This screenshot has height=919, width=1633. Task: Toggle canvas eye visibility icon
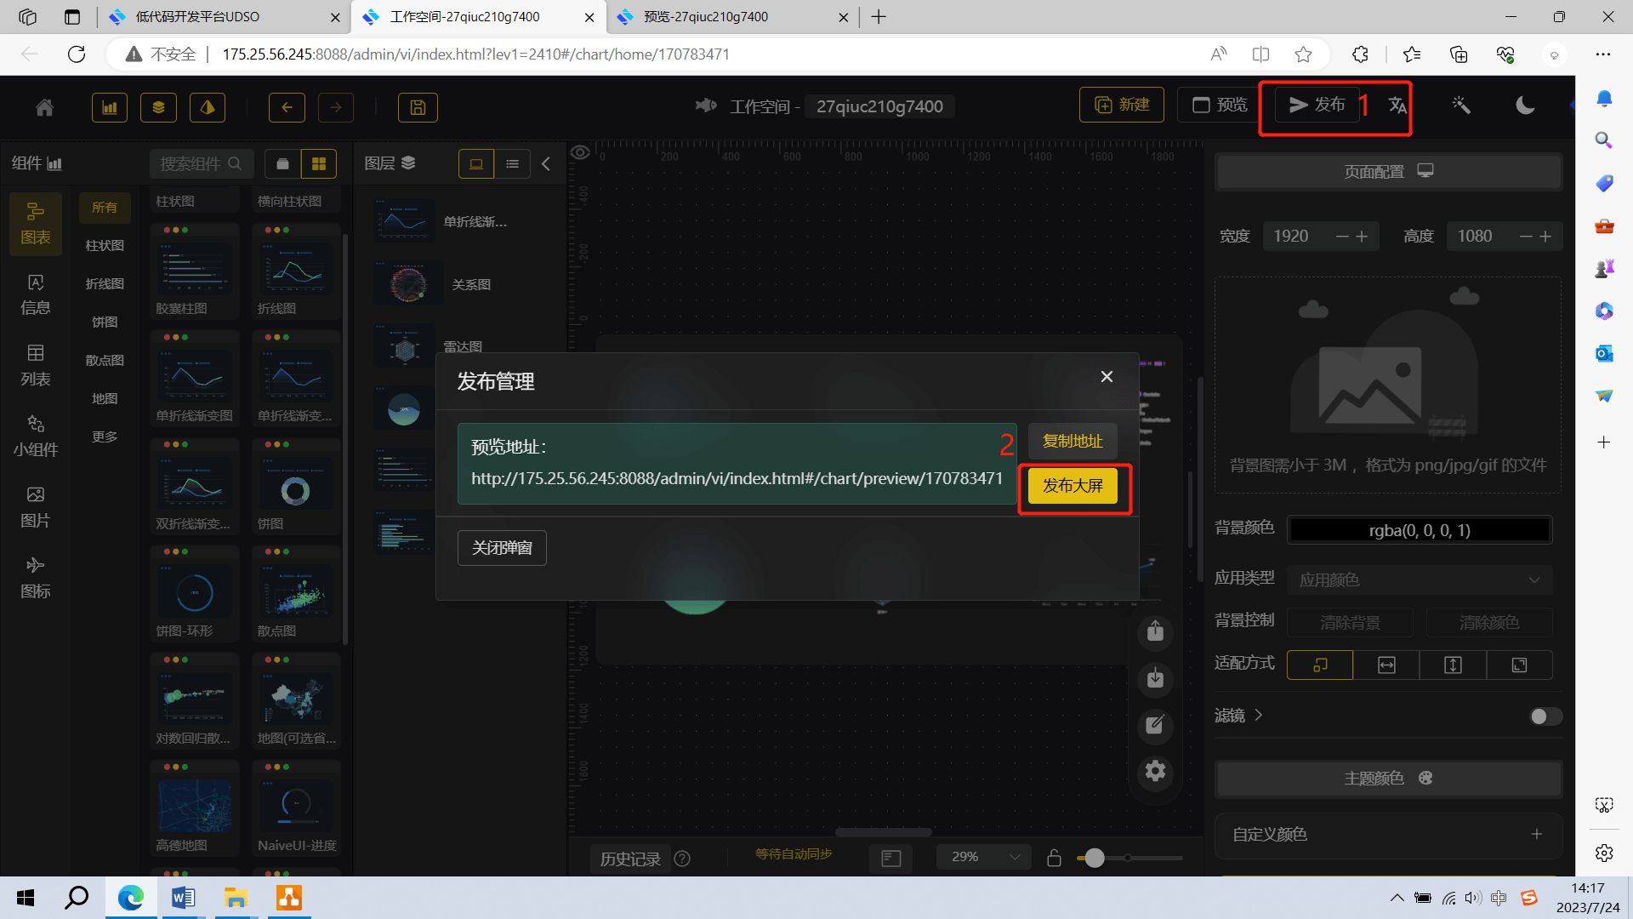pos(580,152)
